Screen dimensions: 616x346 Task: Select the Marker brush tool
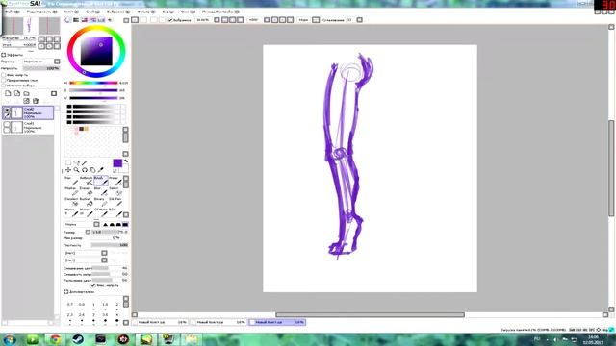tap(71, 191)
